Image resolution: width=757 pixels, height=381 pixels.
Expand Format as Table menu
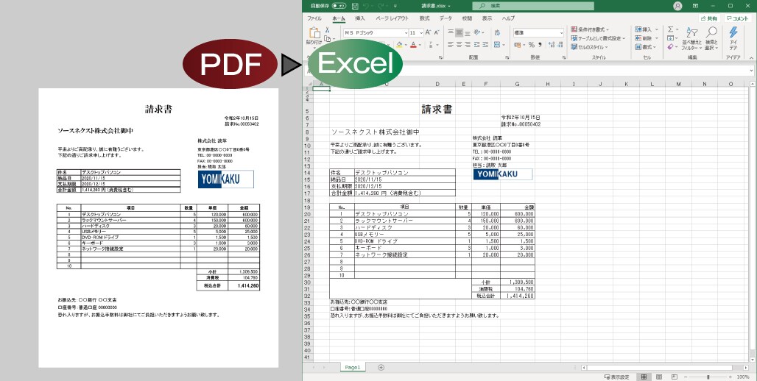(x=598, y=38)
